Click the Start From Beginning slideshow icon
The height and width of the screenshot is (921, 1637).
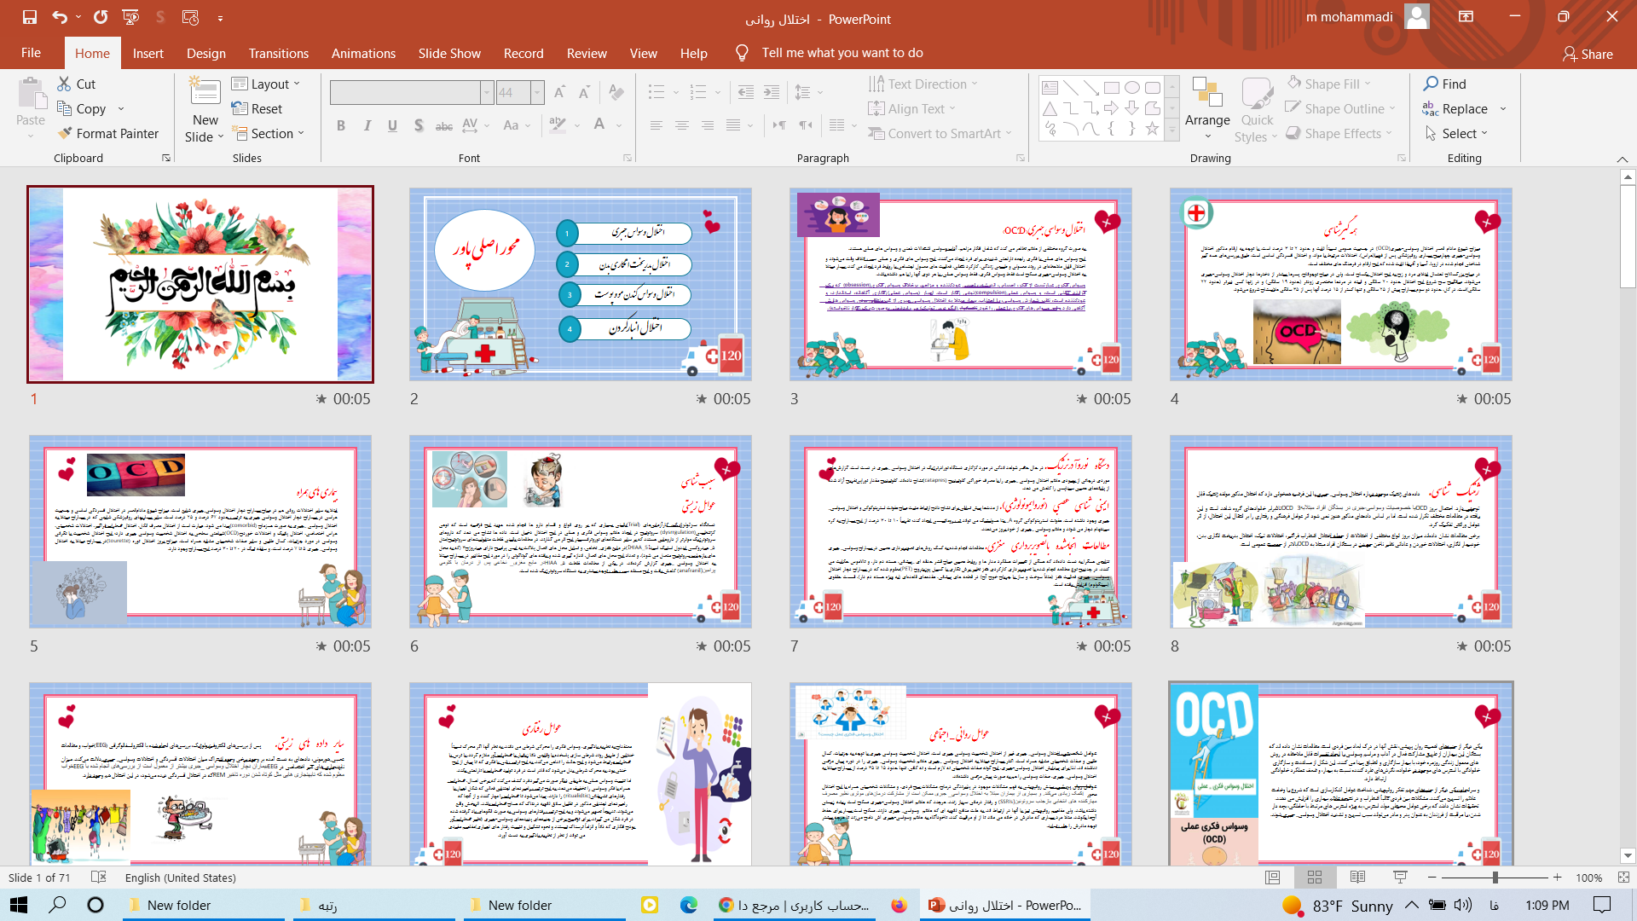130,17
